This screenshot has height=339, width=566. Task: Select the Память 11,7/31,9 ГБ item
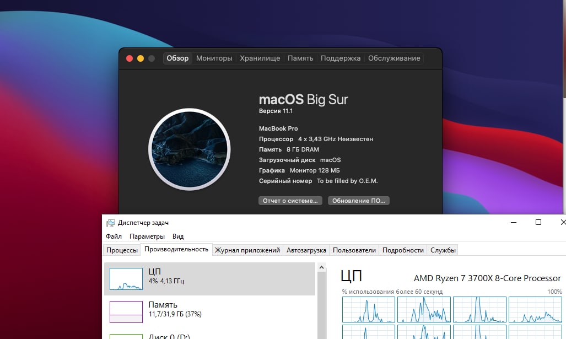(x=210, y=312)
